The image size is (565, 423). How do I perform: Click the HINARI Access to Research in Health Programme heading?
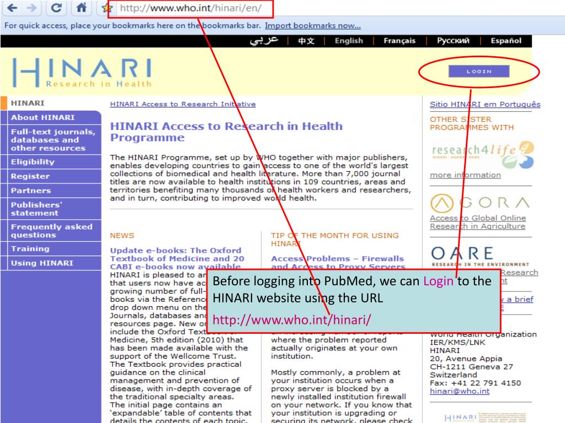pyautogui.click(x=226, y=132)
